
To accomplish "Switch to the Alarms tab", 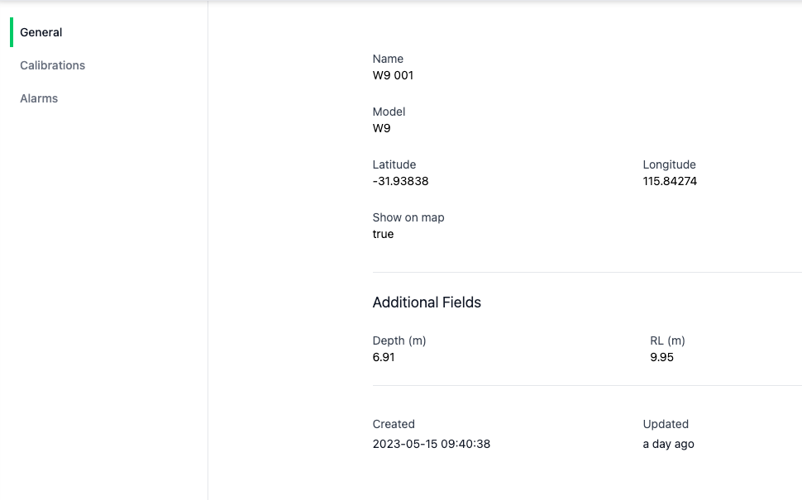I will click(x=39, y=98).
